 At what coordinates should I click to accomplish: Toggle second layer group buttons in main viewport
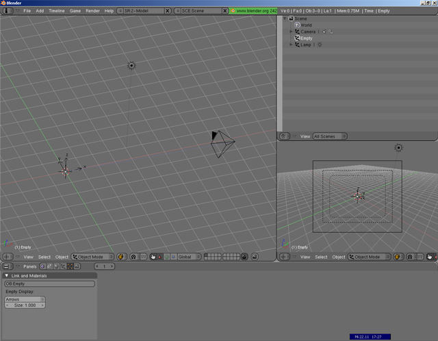tap(231, 257)
